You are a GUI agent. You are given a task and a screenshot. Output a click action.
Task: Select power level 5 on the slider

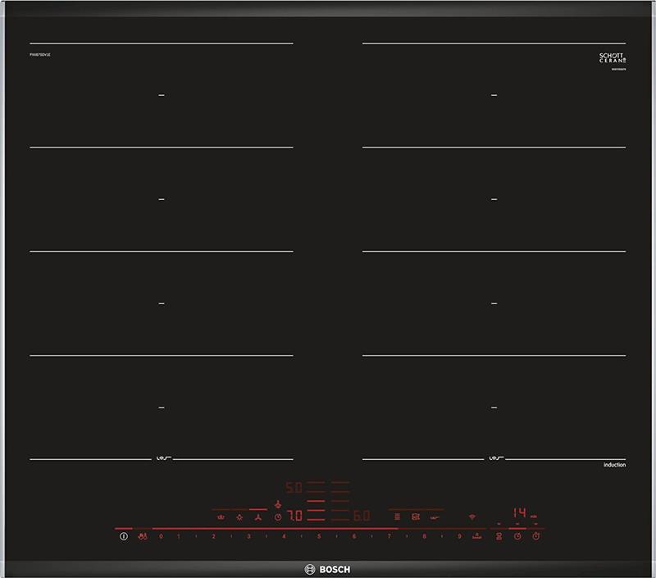coord(319,536)
